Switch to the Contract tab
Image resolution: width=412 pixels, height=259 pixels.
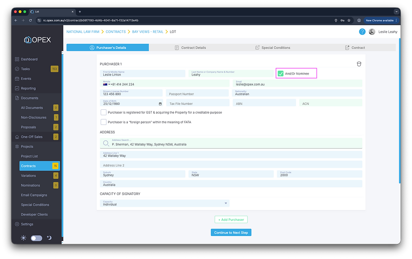pos(355,48)
